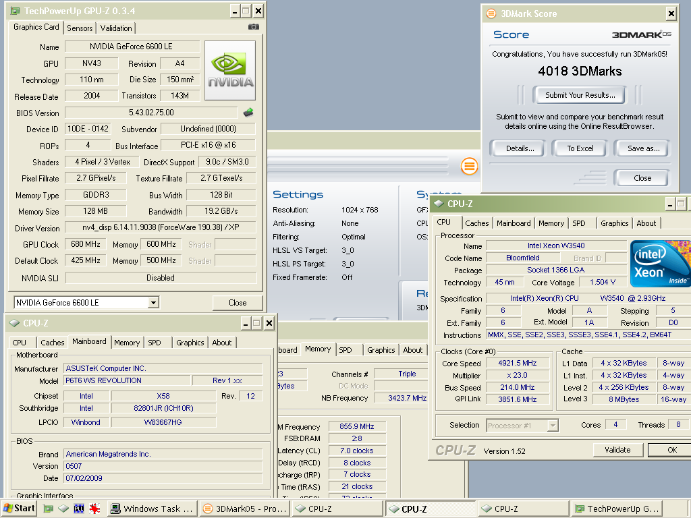Open Memory tab in CPU-Z processor window
The image size is (691, 518).
(x=551, y=223)
